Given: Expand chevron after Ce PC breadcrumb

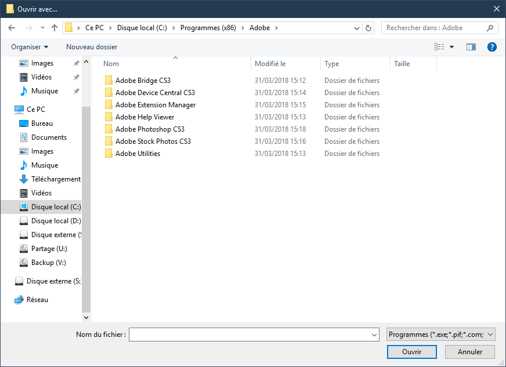Looking at the screenshot, I should 110,28.
